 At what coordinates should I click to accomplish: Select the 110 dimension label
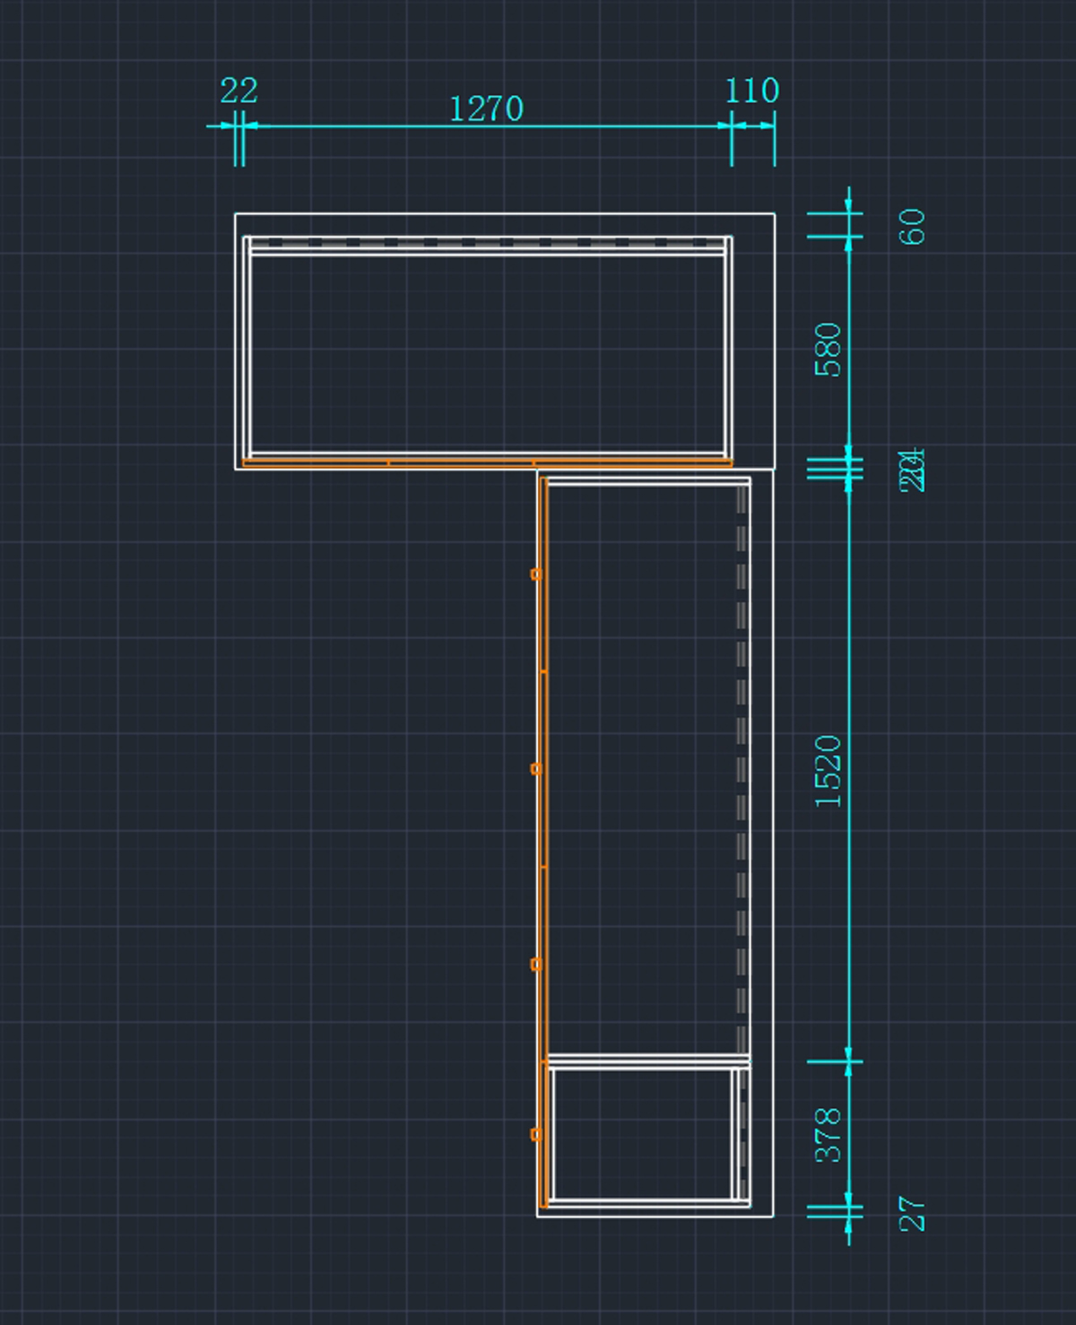tap(751, 91)
